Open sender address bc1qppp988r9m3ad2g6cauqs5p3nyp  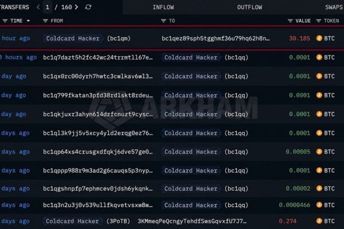pyautogui.click(x=98, y=171)
